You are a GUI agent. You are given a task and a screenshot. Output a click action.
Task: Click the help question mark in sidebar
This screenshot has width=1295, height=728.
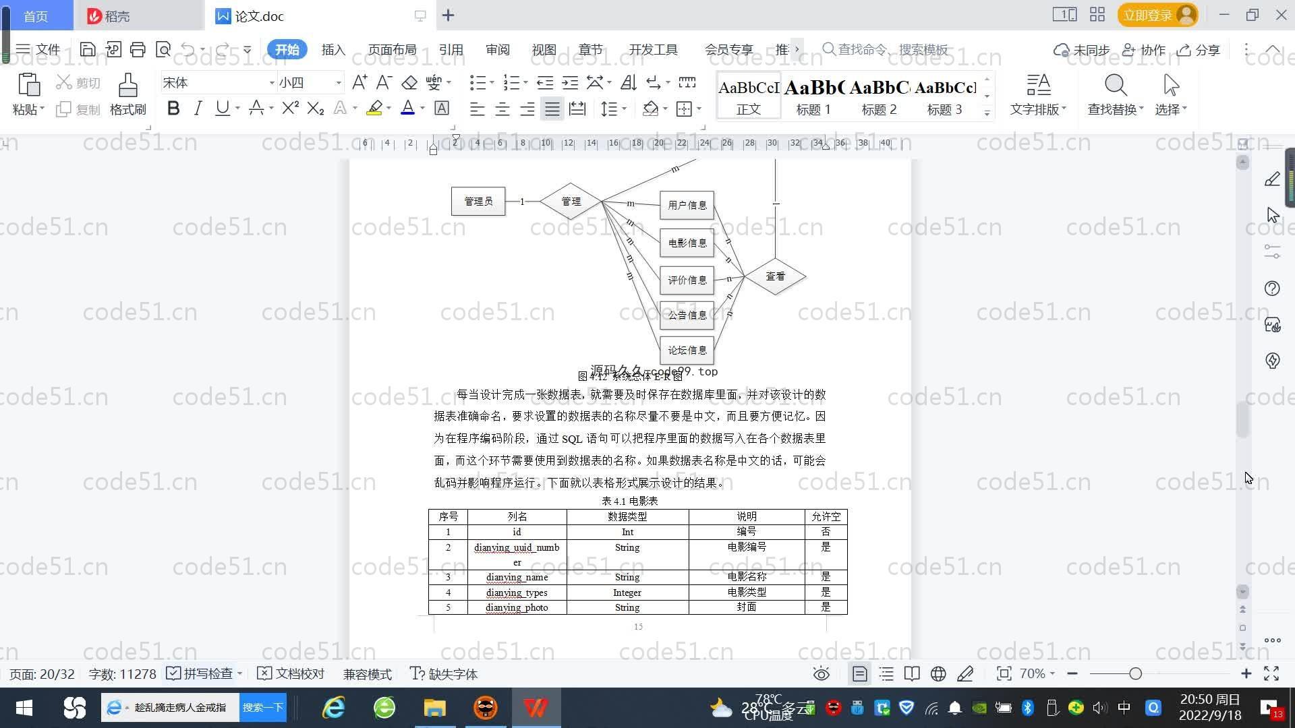coord(1272,289)
